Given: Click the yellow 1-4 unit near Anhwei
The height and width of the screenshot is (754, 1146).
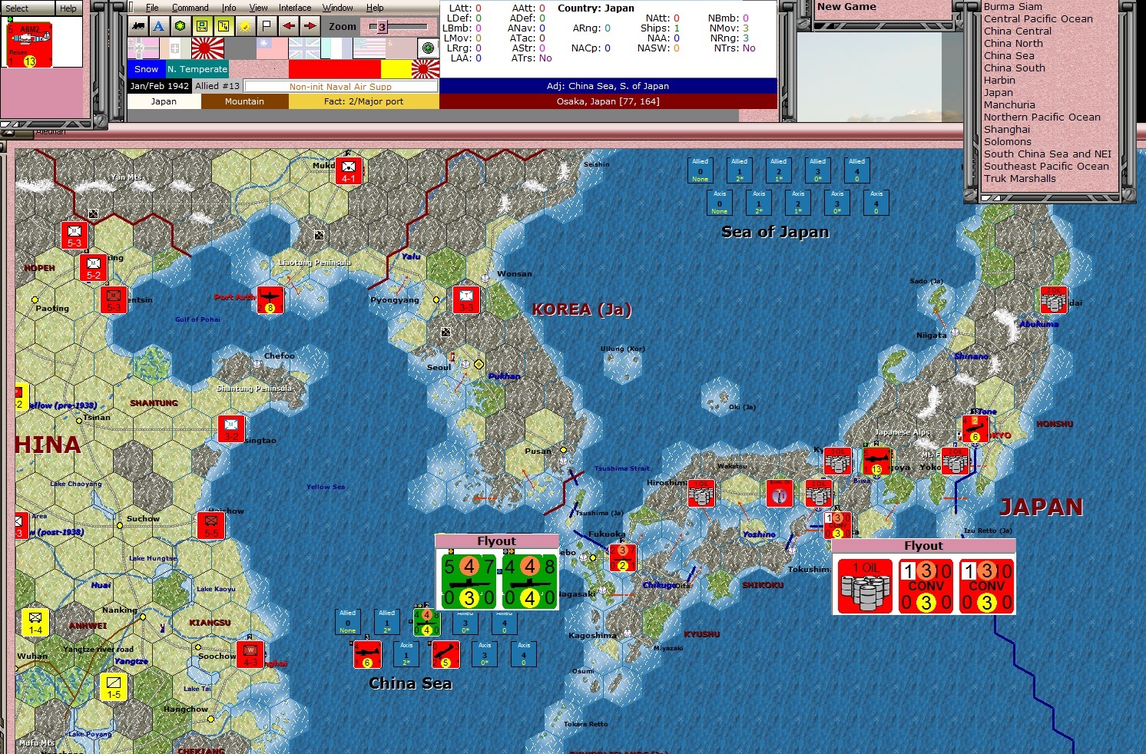Looking at the screenshot, I should tap(35, 622).
